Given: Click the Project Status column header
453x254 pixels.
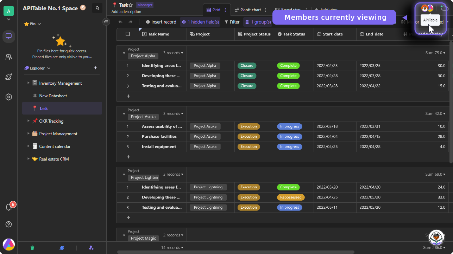Looking at the screenshot, I should tap(254, 34).
